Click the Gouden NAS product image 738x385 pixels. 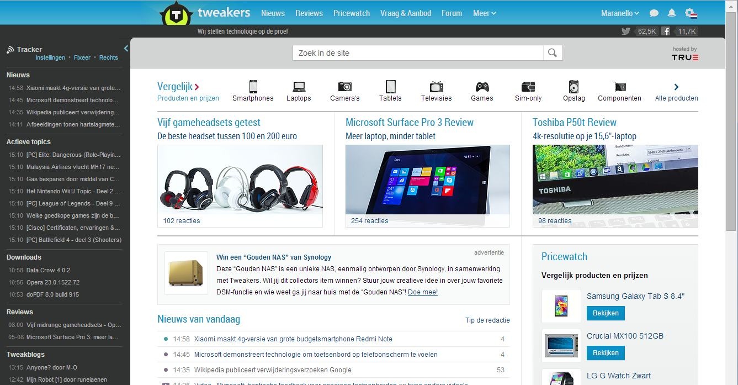187,272
